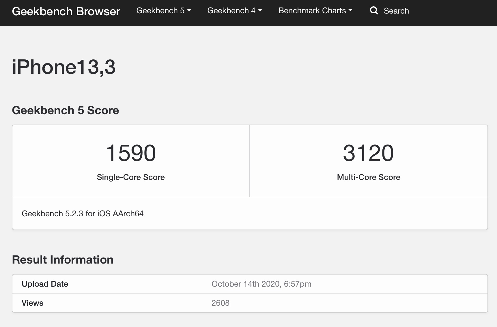Expand the Geekbench 4 dropdown menu

click(235, 11)
